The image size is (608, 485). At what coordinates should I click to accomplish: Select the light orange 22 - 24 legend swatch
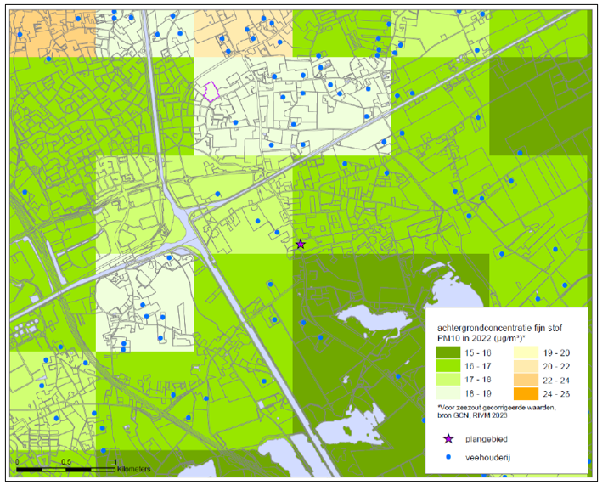(x=526, y=380)
